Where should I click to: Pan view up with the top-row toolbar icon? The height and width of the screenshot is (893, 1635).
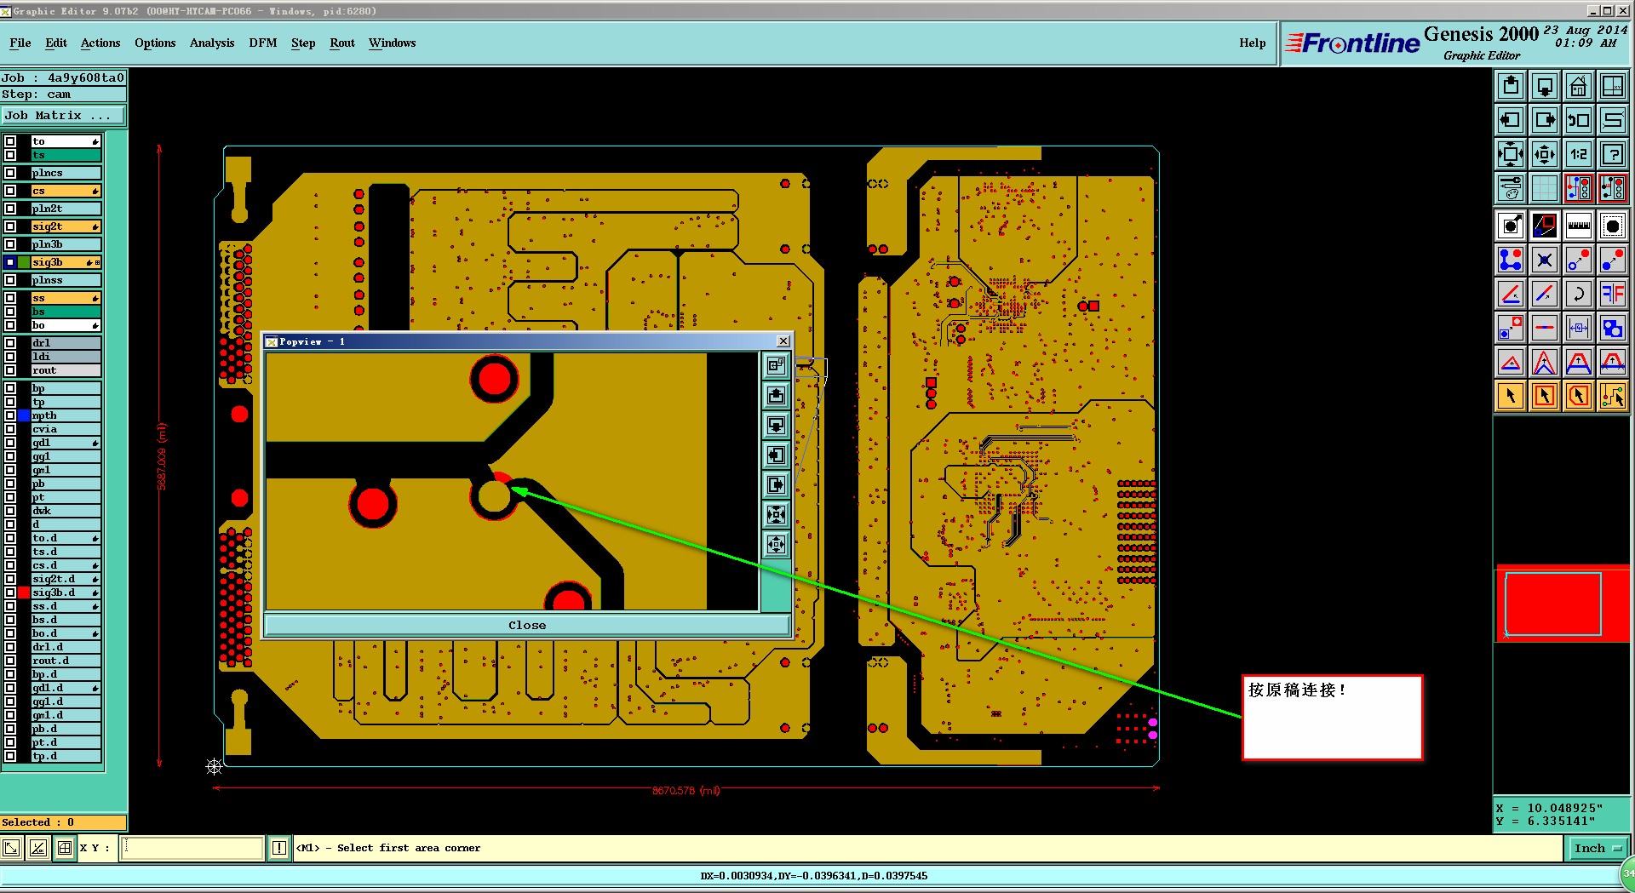(1511, 85)
